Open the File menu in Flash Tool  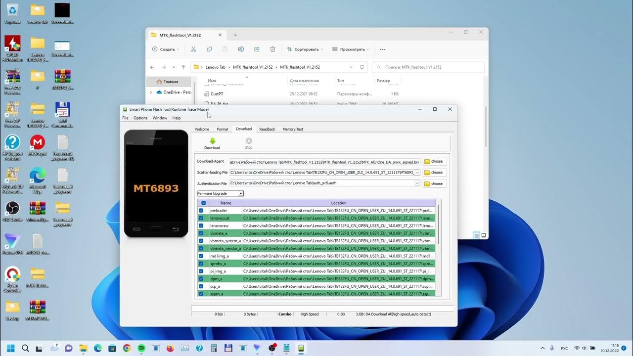tap(125, 118)
